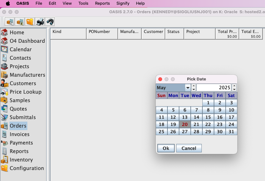
Task: Select May 27 in calendar
Action: pos(185,132)
